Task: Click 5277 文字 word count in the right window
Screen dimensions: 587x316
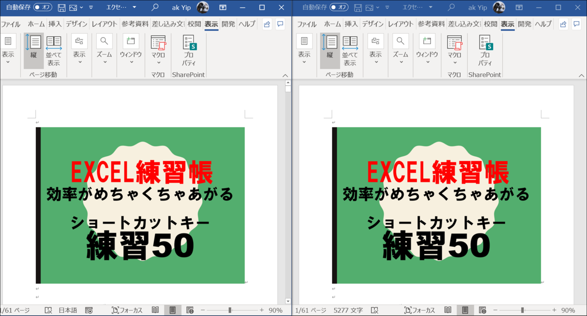Action: 348,310
